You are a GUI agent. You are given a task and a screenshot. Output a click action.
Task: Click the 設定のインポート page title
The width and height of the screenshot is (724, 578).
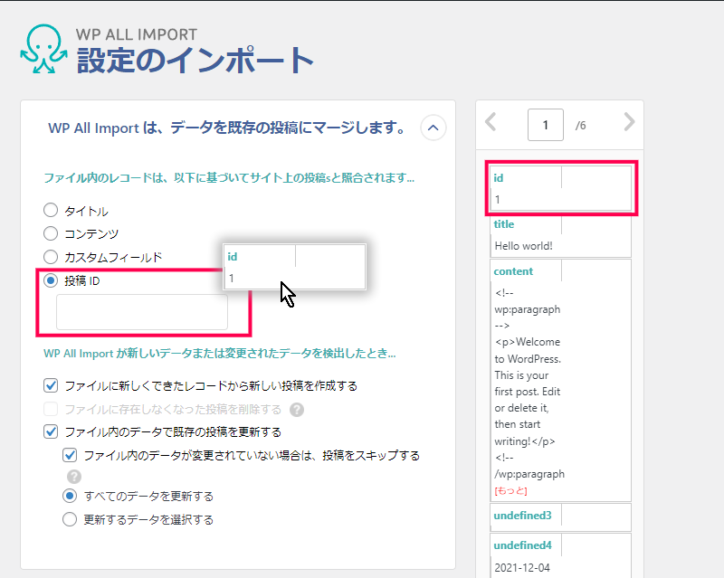click(x=195, y=60)
